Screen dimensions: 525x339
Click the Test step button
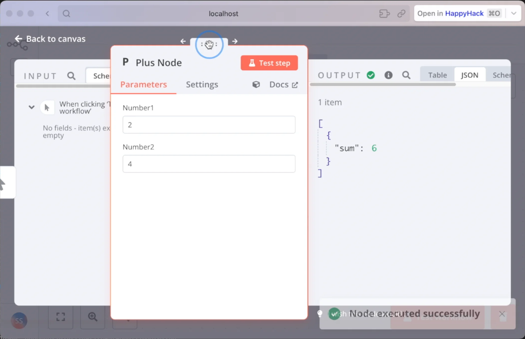[269, 63]
